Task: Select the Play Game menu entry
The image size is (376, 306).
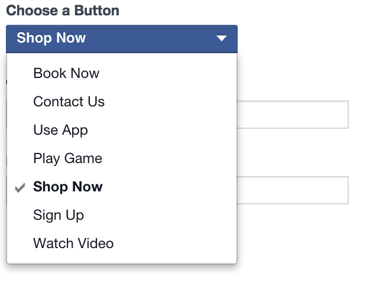Action: click(122, 158)
